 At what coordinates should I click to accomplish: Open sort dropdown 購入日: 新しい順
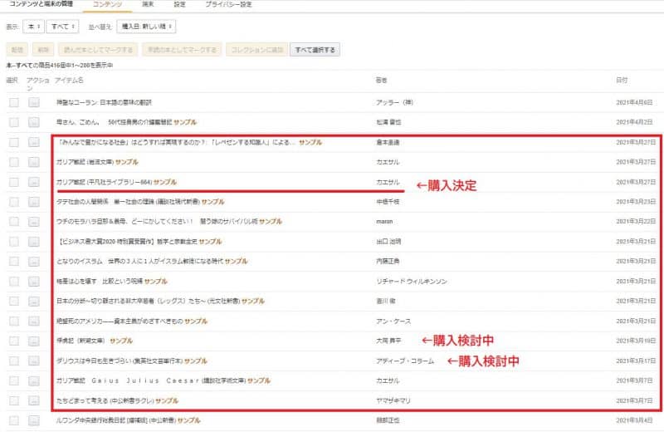click(x=145, y=27)
